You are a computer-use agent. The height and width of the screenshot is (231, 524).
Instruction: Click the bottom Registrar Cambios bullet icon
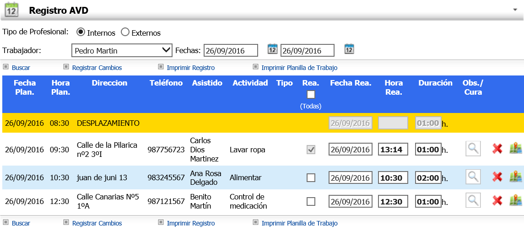[66, 222]
